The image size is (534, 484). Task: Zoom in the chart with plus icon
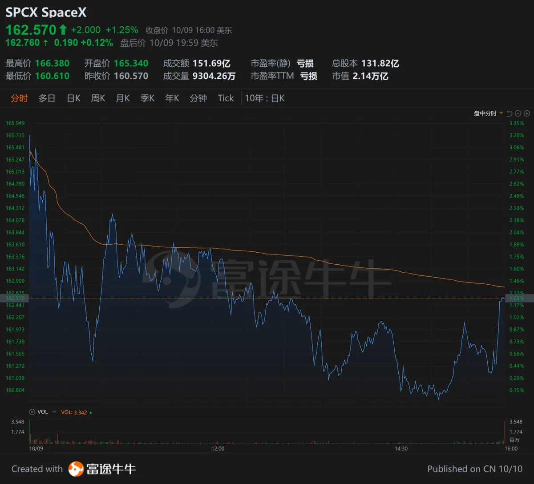527,114
